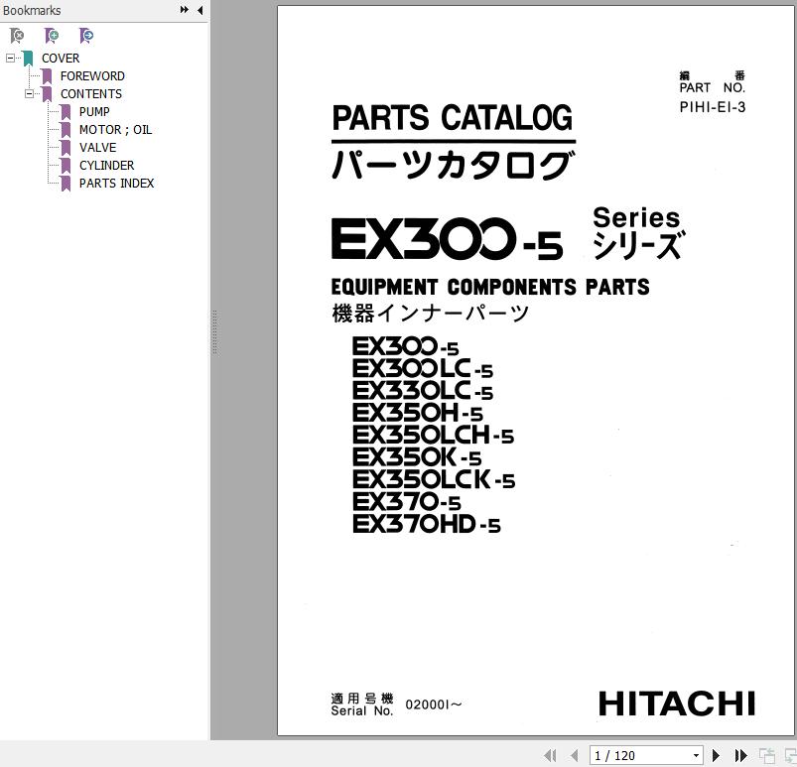Click the purple bookmark icon beside CONTENTS

(x=47, y=94)
